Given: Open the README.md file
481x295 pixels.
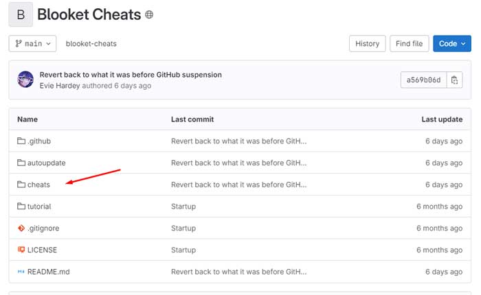Looking at the screenshot, I should coord(48,272).
